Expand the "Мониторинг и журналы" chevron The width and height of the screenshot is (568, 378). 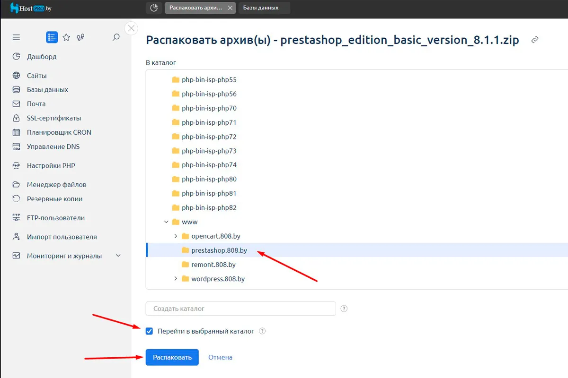118,256
